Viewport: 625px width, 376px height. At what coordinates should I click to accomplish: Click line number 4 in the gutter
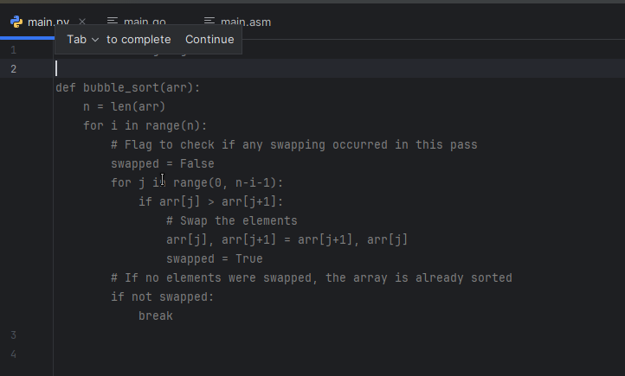click(x=13, y=354)
